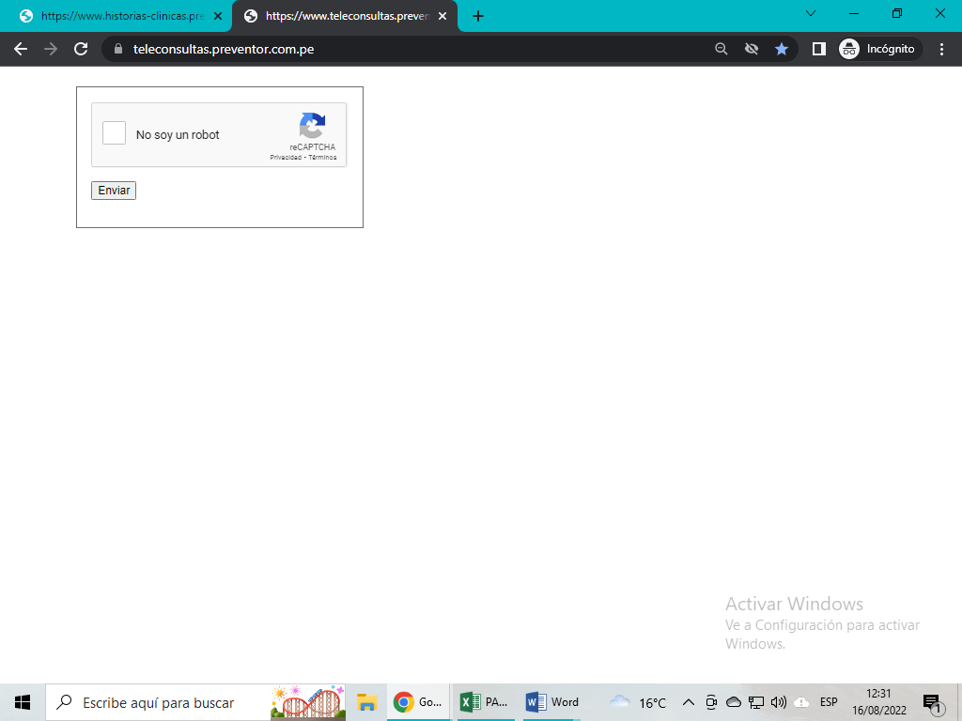Switch to the Word window in the taskbar
962x721 pixels.
[551, 702]
